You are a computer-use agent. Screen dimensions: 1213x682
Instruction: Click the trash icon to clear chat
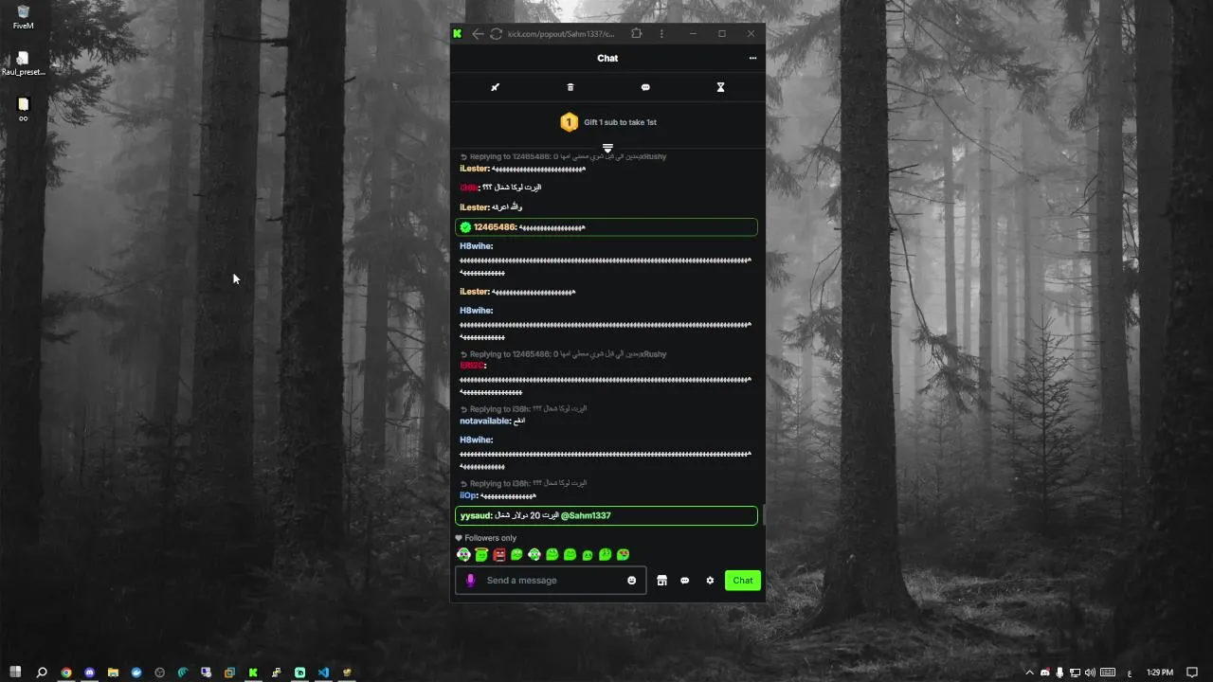pyautogui.click(x=570, y=87)
